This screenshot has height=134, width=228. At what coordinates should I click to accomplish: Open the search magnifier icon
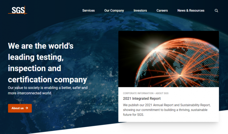(216, 11)
